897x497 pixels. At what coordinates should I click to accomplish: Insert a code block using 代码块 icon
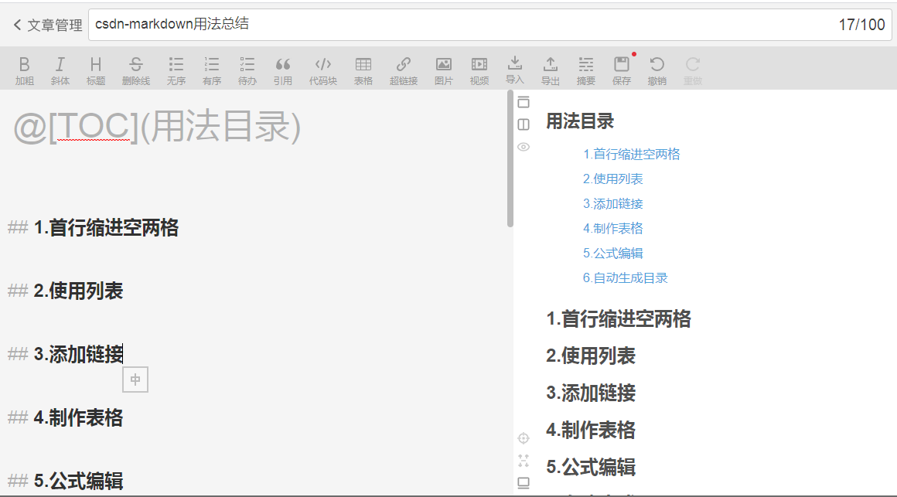pyautogui.click(x=322, y=68)
